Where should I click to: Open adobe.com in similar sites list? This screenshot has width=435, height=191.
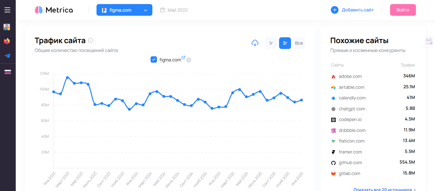pyautogui.click(x=350, y=76)
